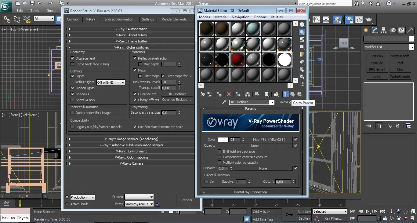The height and width of the screenshot is (223, 417).
Task: Click Video Color Check icon
Action: coord(302,54)
